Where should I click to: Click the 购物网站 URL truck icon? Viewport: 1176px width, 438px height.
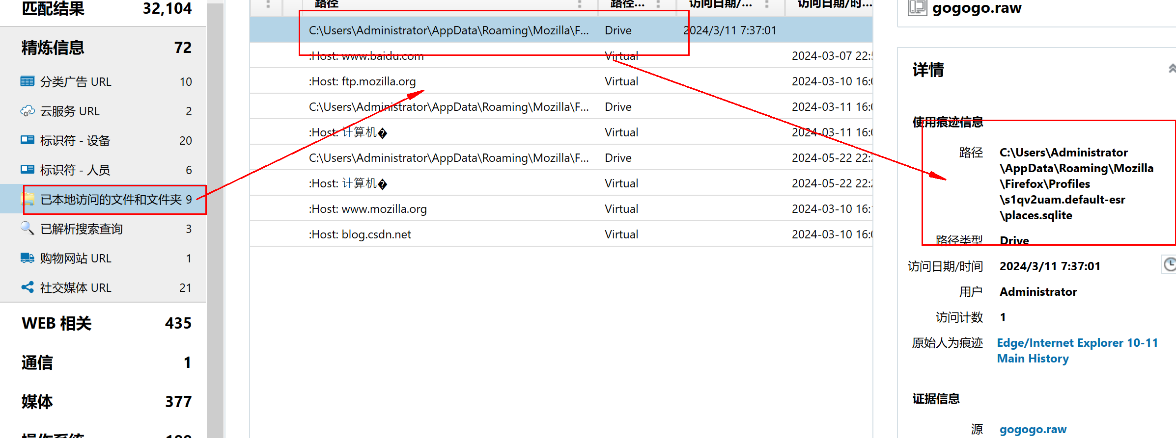(27, 258)
